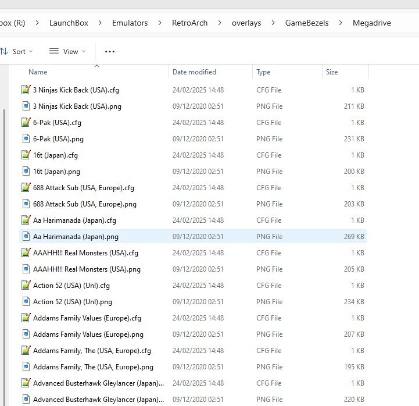Expand the chevron after LaunchBox in path
This screenshot has height=406, width=419.
[x=100, y=23]
